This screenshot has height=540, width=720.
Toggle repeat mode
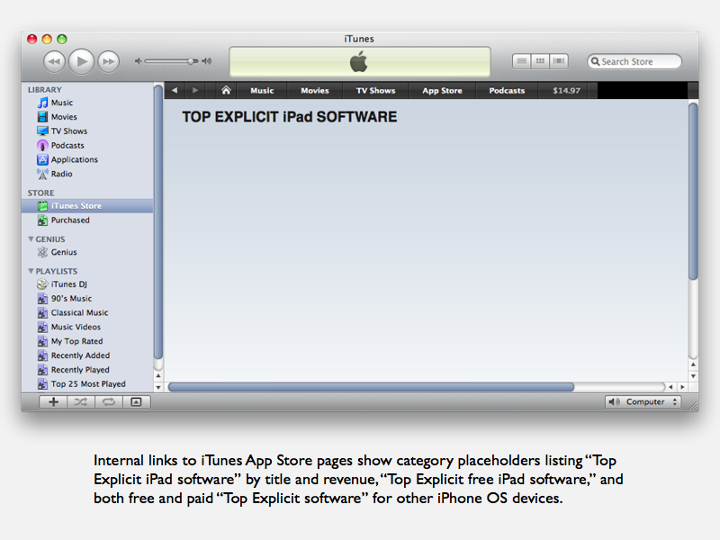tap(108, 401)
